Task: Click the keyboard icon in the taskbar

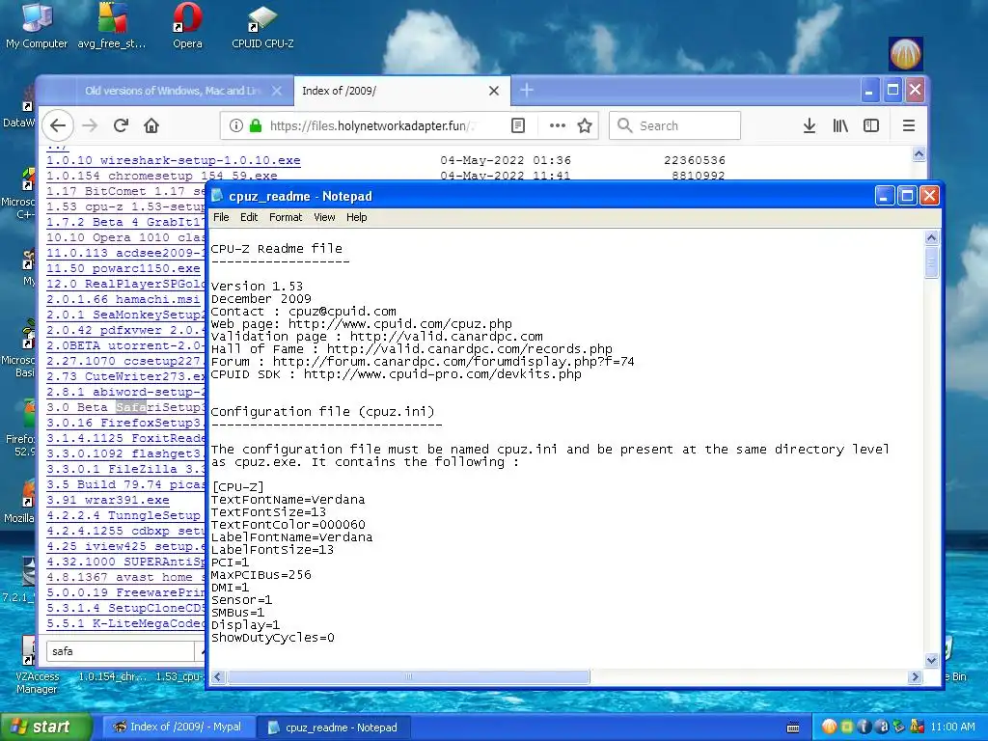Action: click(793, 727)
